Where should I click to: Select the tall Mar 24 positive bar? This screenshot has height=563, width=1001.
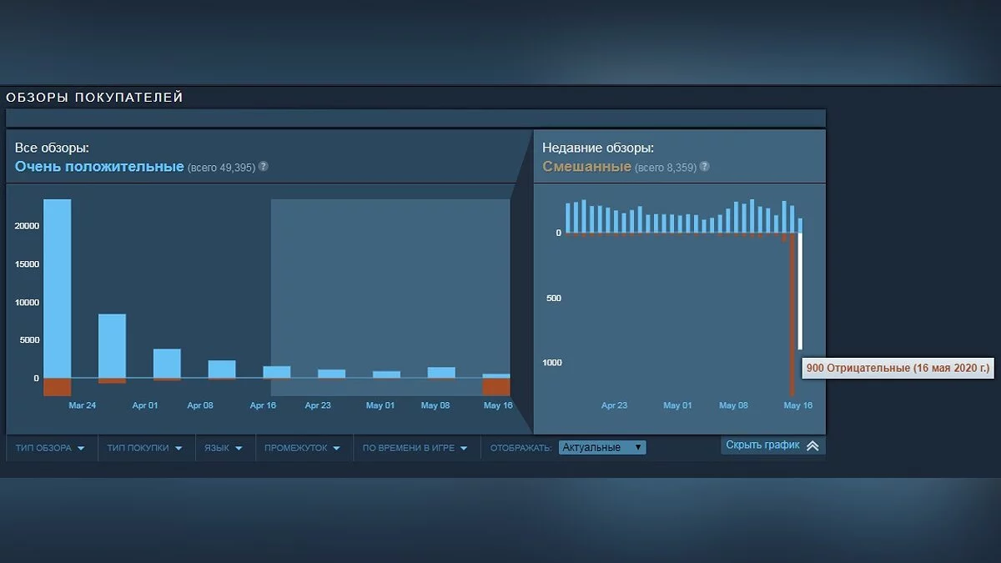click(57, 289)
